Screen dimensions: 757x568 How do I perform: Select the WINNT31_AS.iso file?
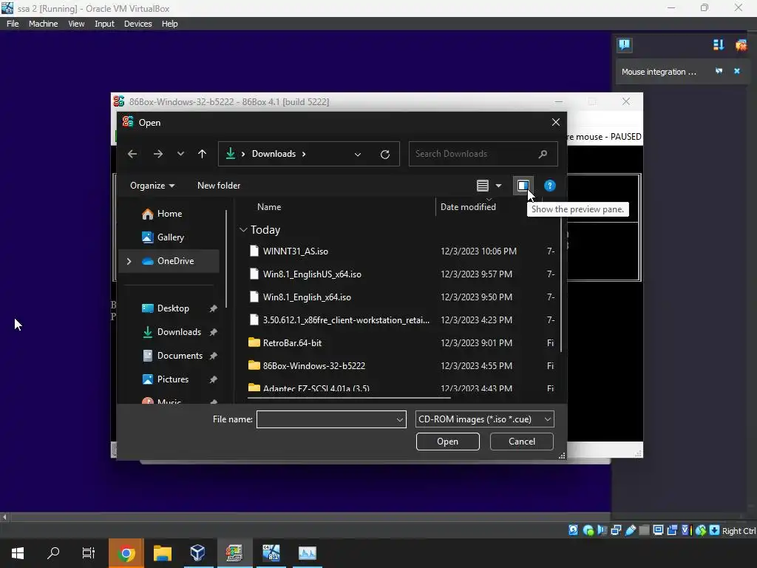click(x=296, y=251)
